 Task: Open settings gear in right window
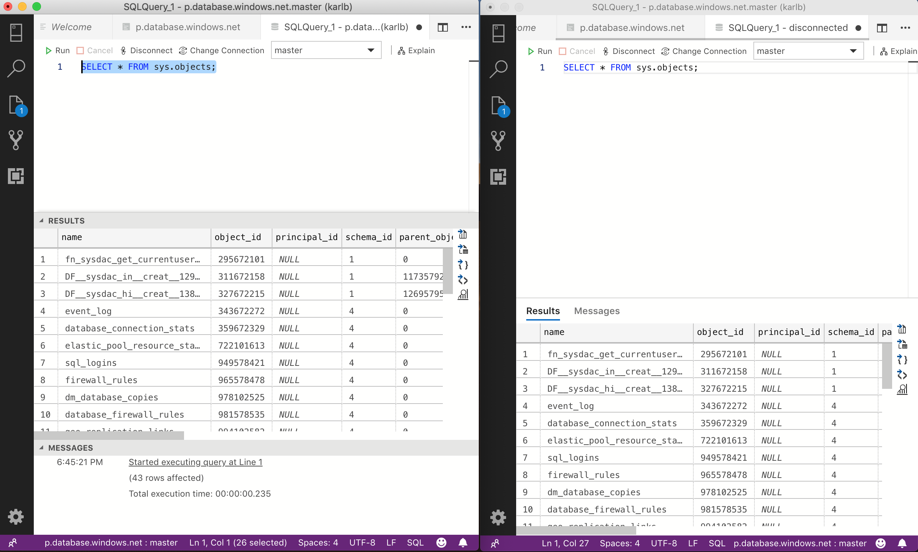[498, 517]
